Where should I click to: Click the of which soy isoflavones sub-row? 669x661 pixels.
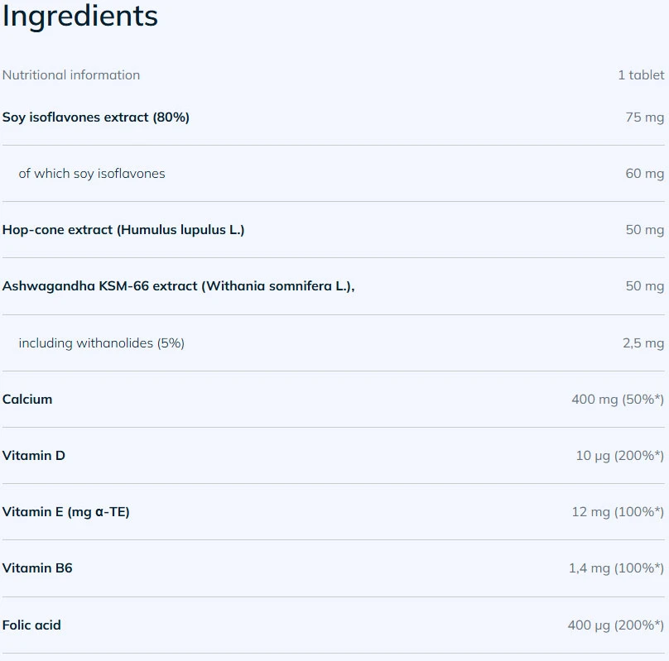coord(92,174)
